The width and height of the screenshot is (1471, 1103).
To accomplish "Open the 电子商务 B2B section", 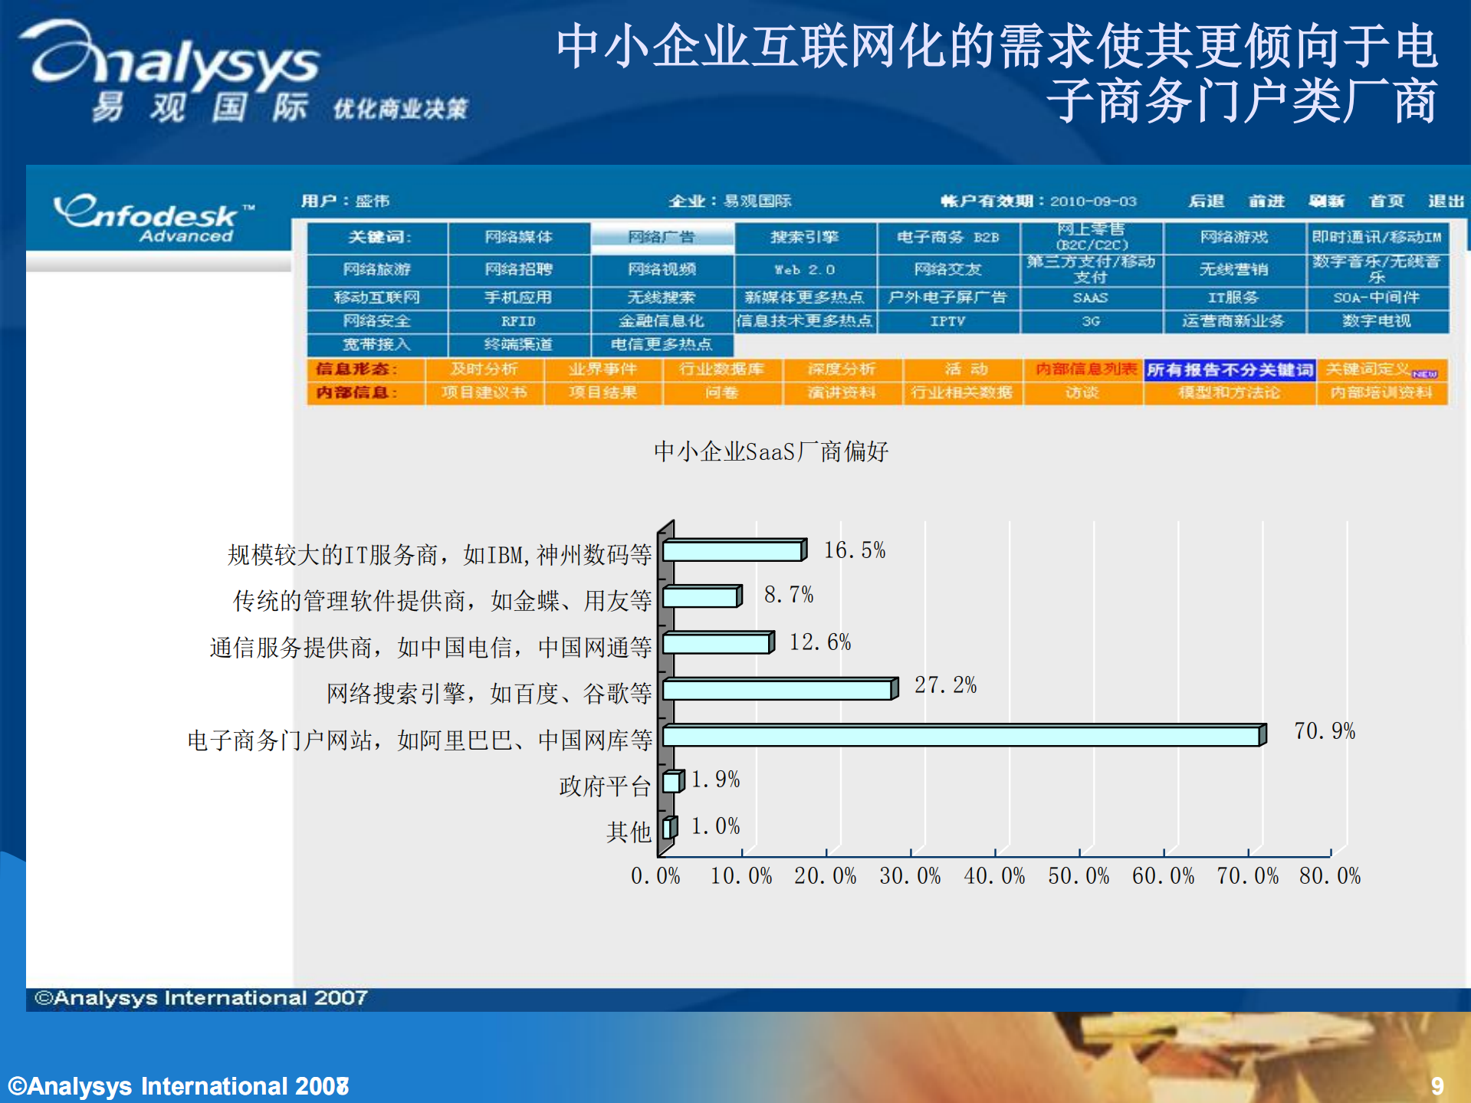I will [x=947, y=238].
